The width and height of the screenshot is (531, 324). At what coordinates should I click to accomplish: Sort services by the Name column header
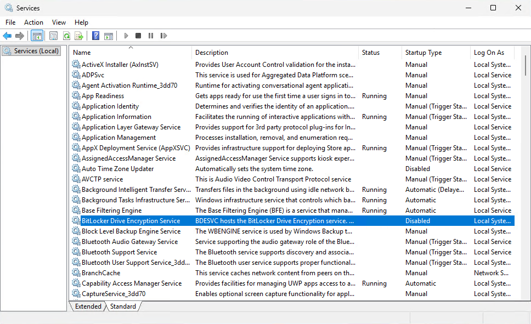coord(131,53)
